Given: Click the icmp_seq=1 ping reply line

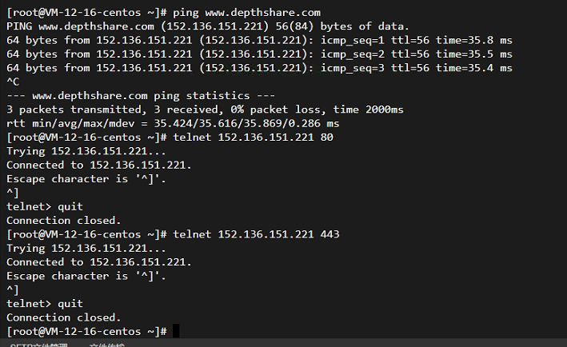Looking at the screenshot, I should tap(259, 40).
